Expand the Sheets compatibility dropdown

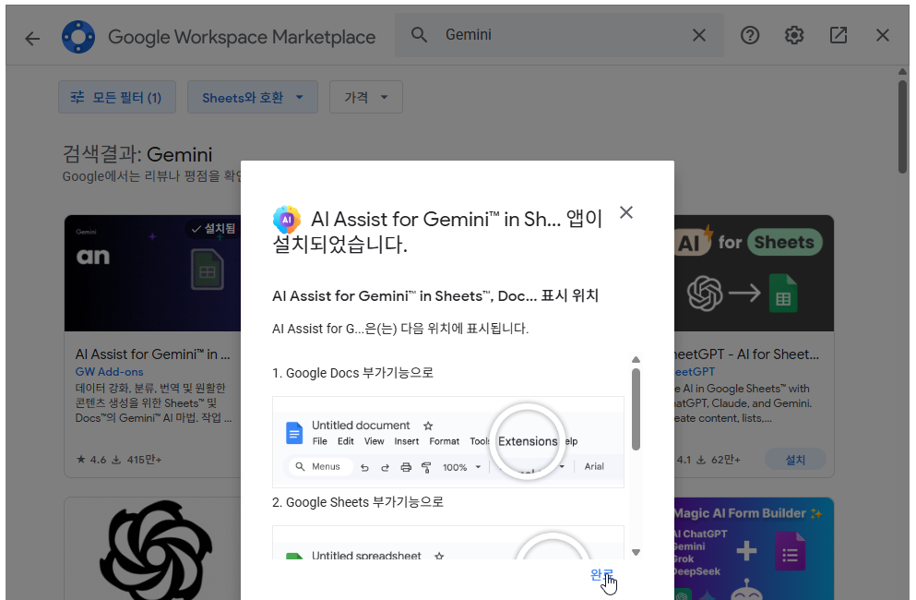253,97
